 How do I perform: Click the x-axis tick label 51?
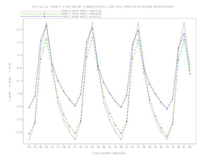(127, 147)
